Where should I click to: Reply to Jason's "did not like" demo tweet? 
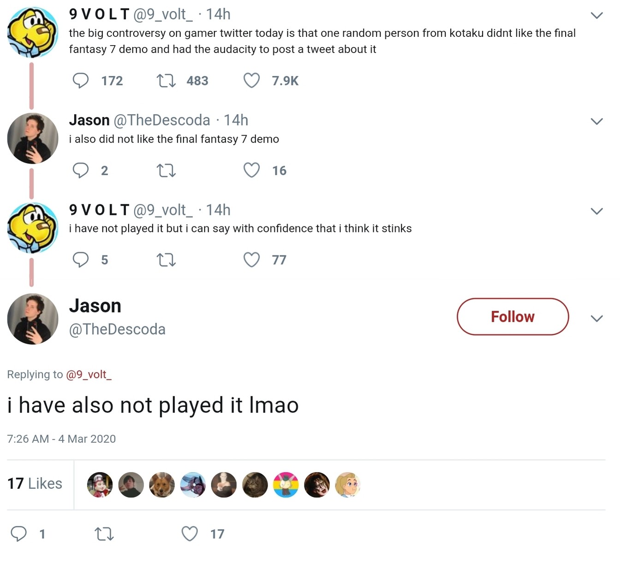tap(81, 170)
